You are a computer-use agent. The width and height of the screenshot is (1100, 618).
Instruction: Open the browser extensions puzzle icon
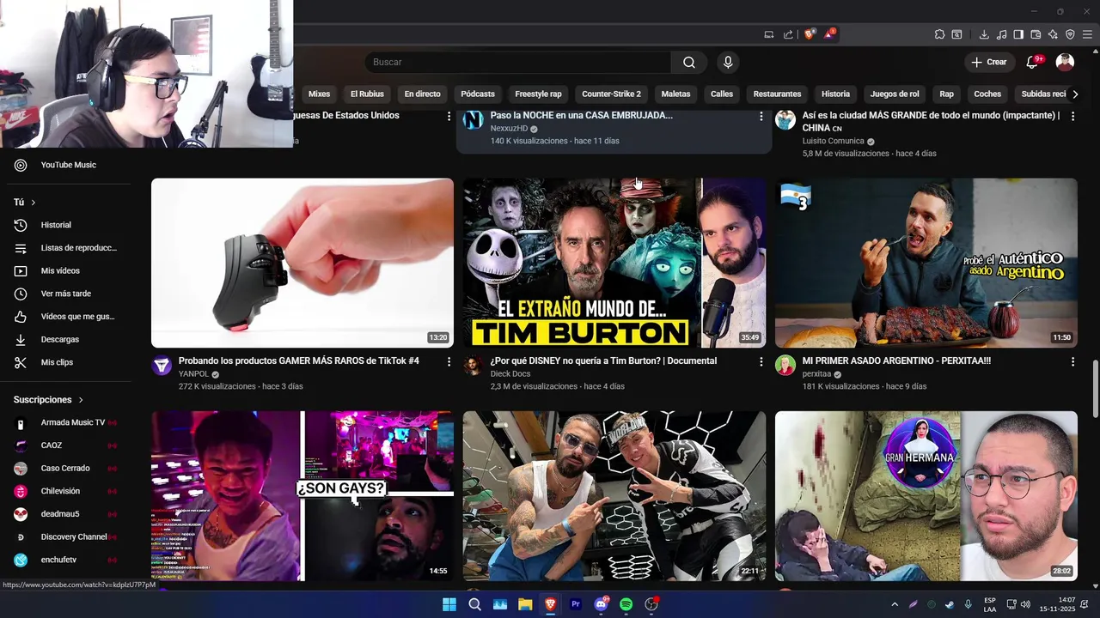tap(939, 34)
